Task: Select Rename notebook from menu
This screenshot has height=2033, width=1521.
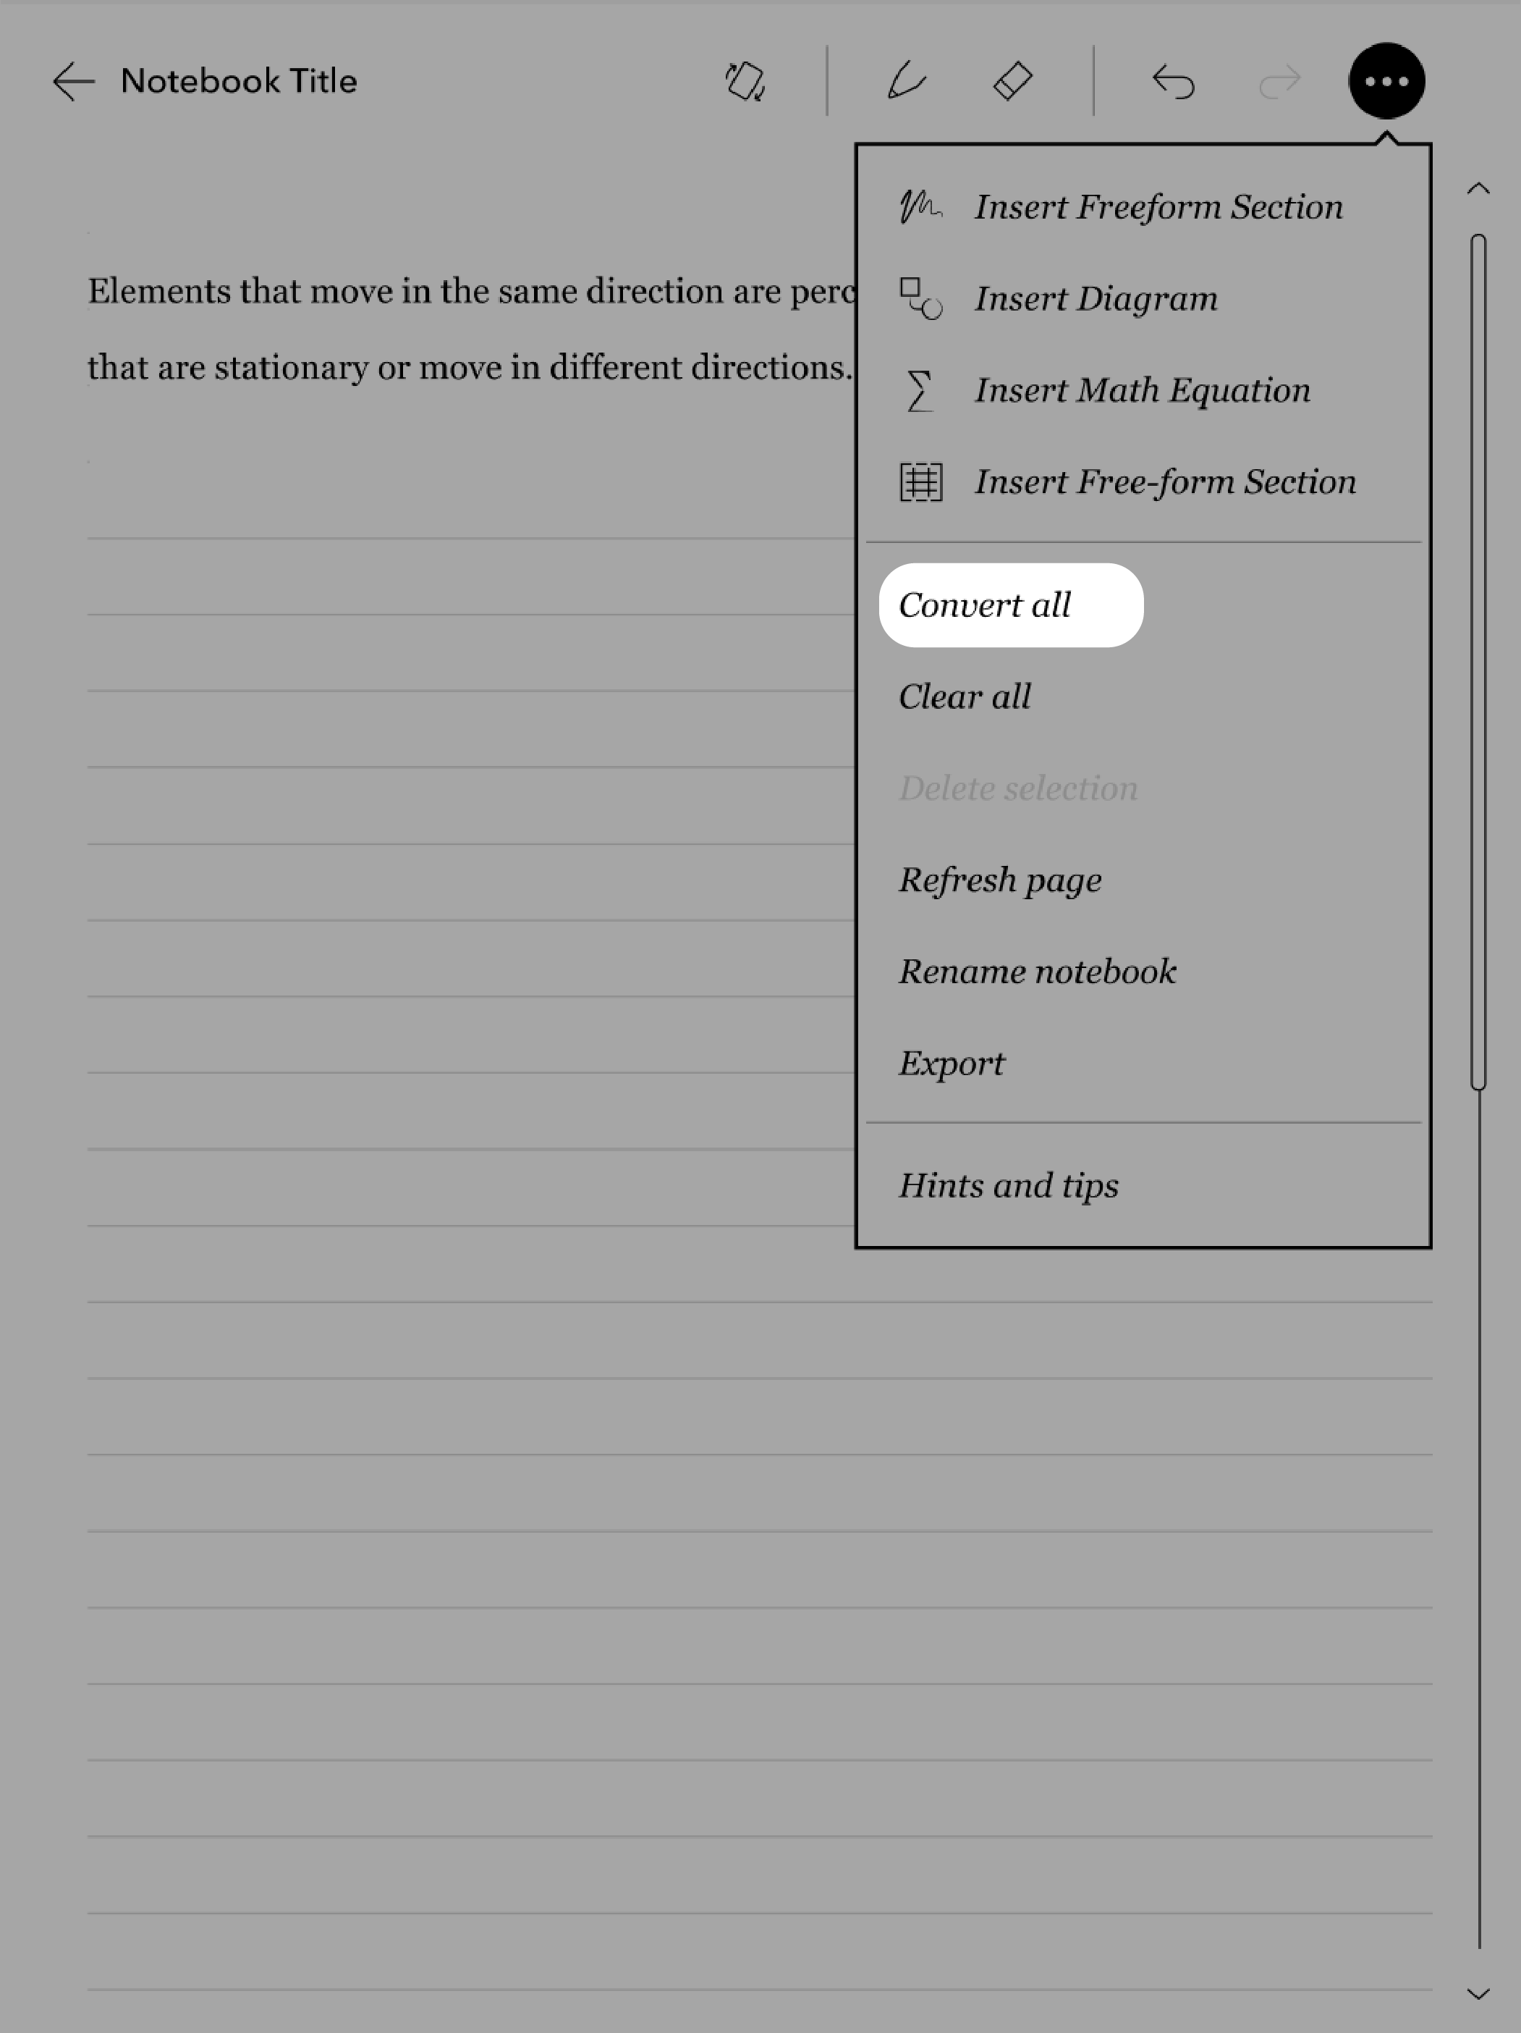Action: point(1035,970)
